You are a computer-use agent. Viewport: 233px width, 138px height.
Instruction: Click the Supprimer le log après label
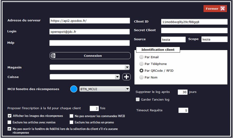coord(153,92)
